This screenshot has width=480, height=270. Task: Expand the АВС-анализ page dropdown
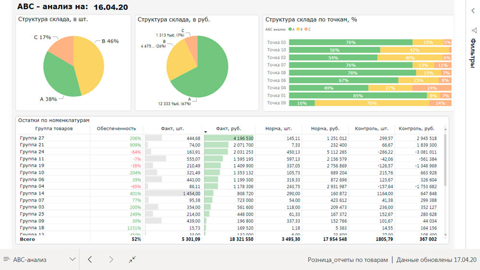pos(72,259)
